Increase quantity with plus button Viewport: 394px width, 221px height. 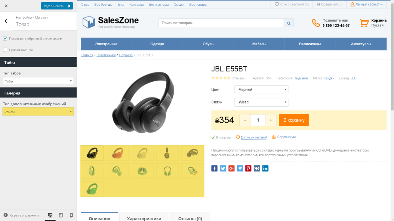[271, 120]
